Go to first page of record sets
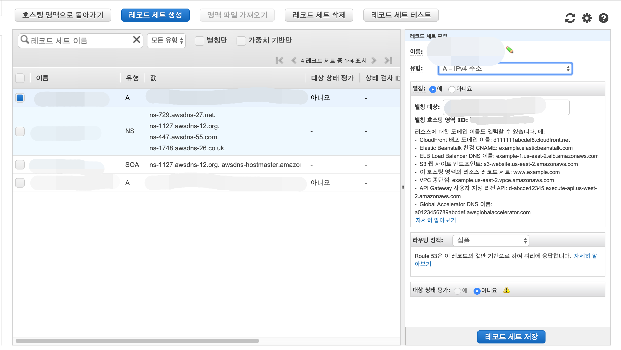 tap(279, 60)
